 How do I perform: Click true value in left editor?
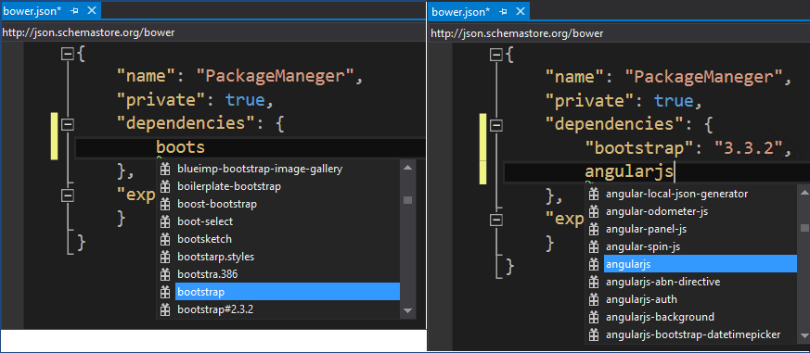[245, 100]
